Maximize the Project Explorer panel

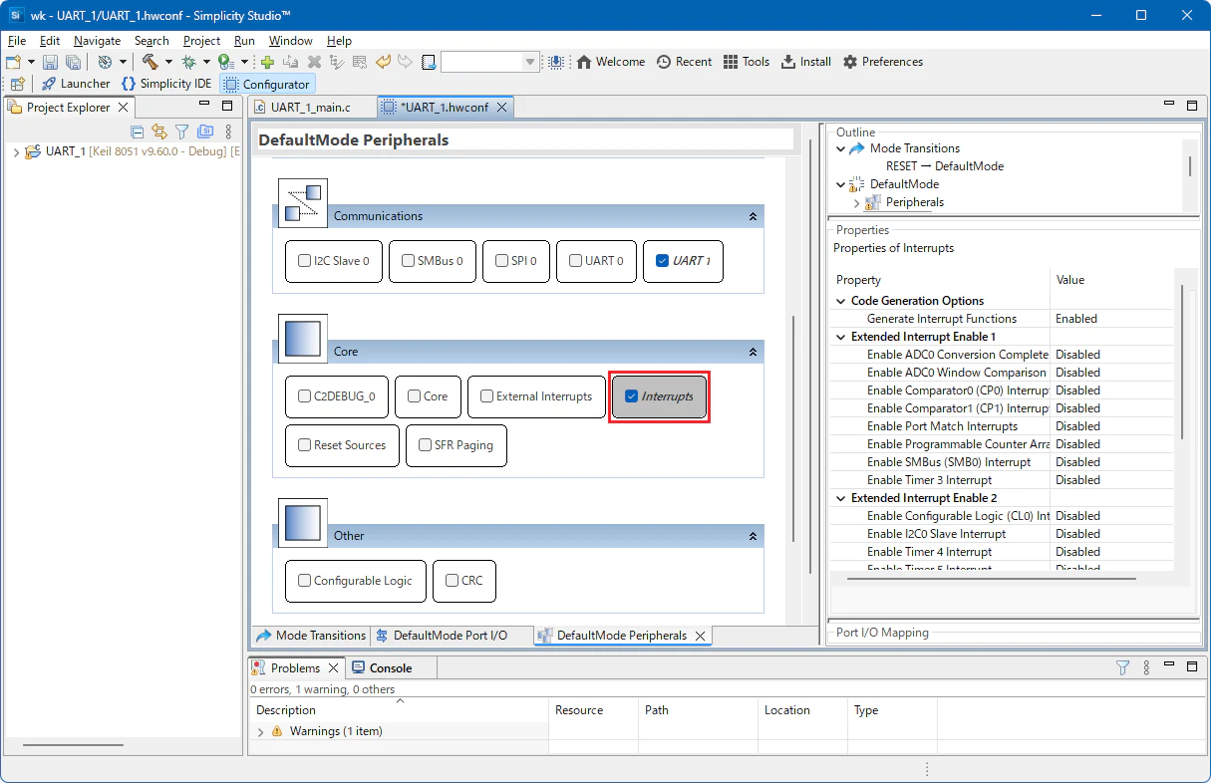[227, 106]
